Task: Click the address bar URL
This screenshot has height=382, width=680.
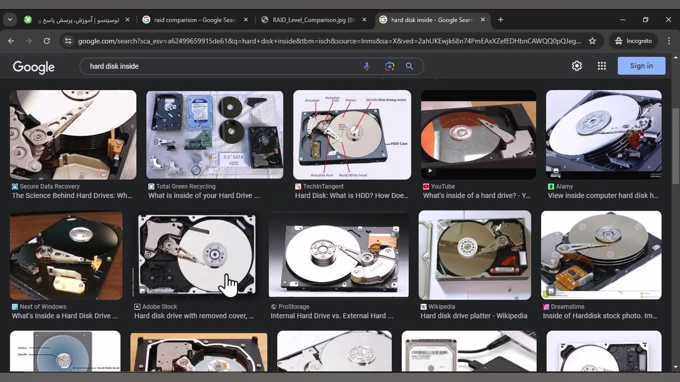Action: [x=329, y=41]
